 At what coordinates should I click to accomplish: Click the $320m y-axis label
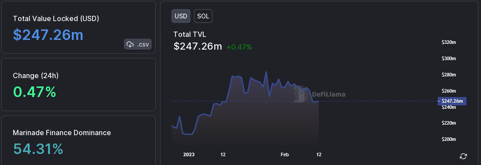[449, 42]
